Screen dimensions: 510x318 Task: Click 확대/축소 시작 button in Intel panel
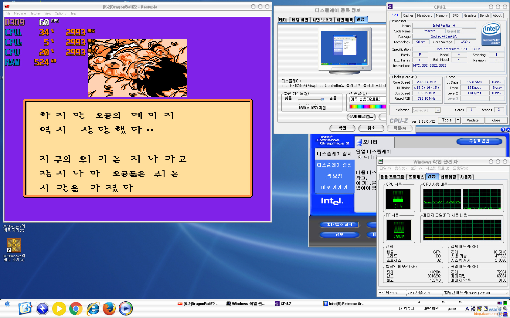click(340, 224)
